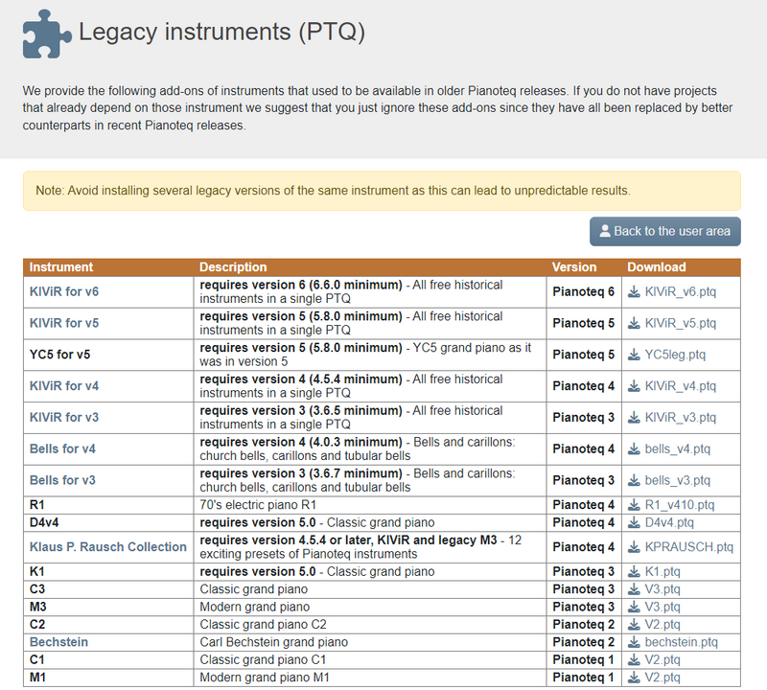
Task: Download the KIViR_v6.ptq file link
Action: [681, 292]
